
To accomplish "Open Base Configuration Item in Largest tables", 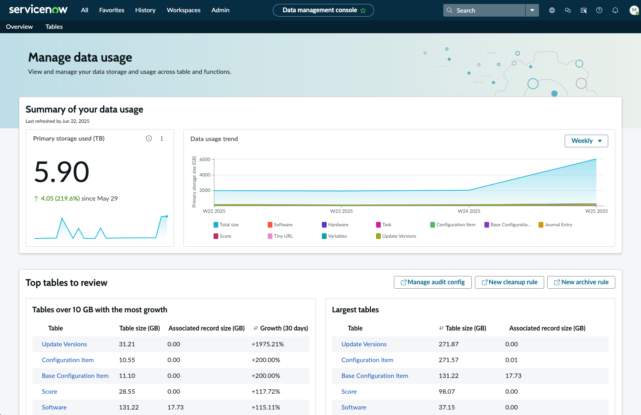I will [375, 376].
